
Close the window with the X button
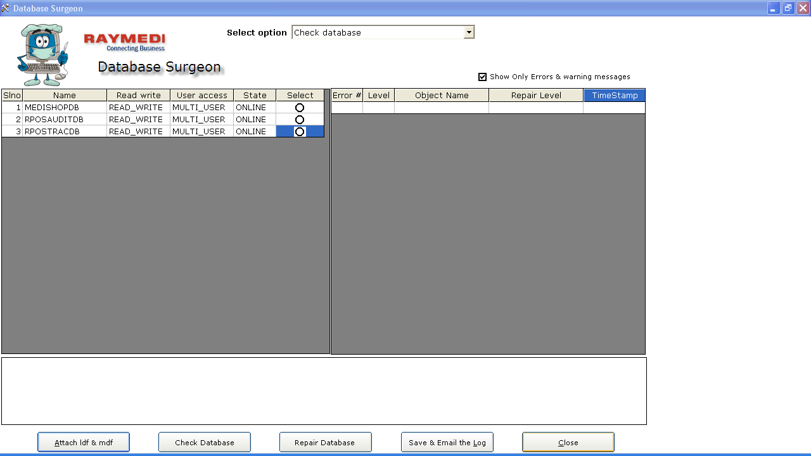(x=803, y=8)
